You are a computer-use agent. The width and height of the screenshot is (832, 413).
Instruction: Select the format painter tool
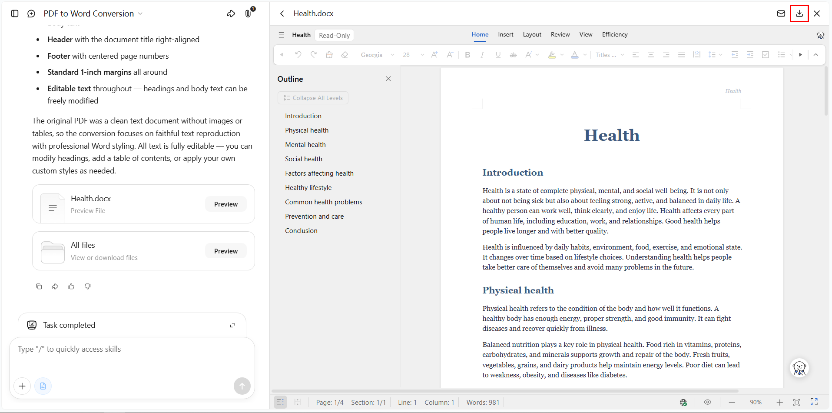pyautogui.click(x=329, y=55)
